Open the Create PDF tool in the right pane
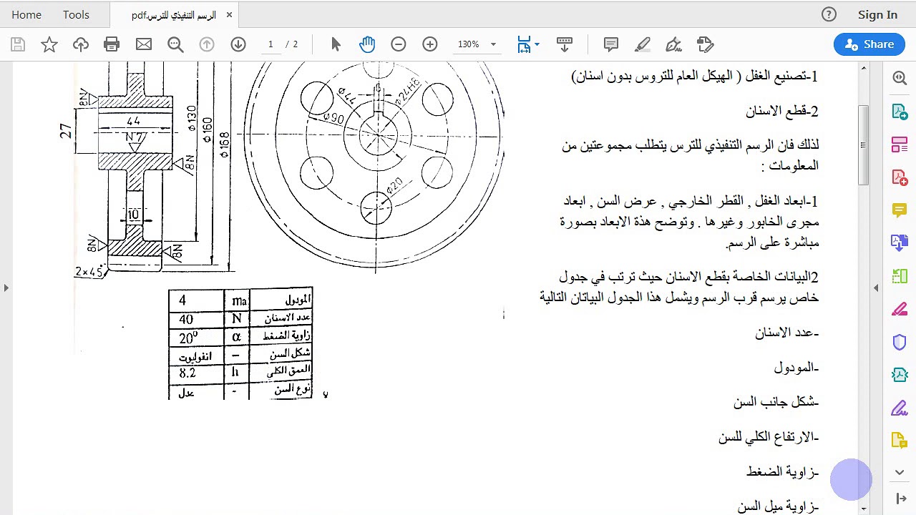 (x=900, y=177)
